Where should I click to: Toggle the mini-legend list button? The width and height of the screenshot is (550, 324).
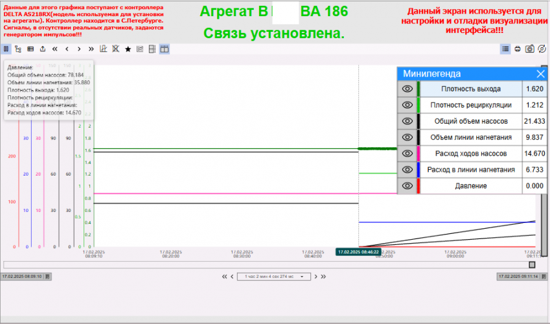point(505,49)
